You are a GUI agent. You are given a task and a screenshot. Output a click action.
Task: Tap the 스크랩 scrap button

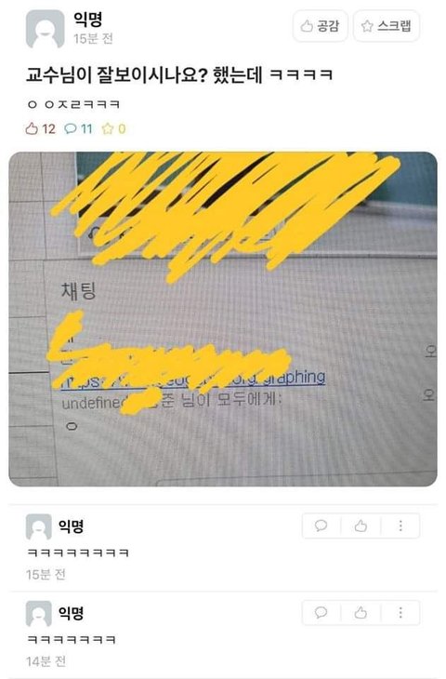[387, 26]
